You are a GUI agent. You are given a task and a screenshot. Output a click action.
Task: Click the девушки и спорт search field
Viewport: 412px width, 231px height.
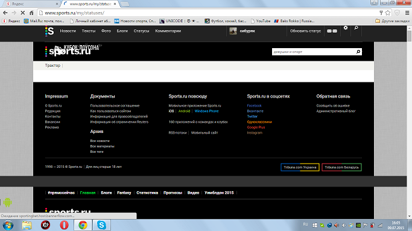[314, 52]
